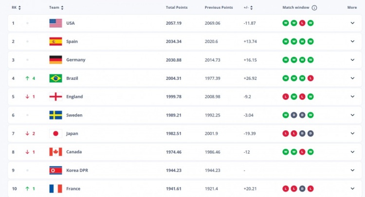Click the France flag icon

coord(55,189)
